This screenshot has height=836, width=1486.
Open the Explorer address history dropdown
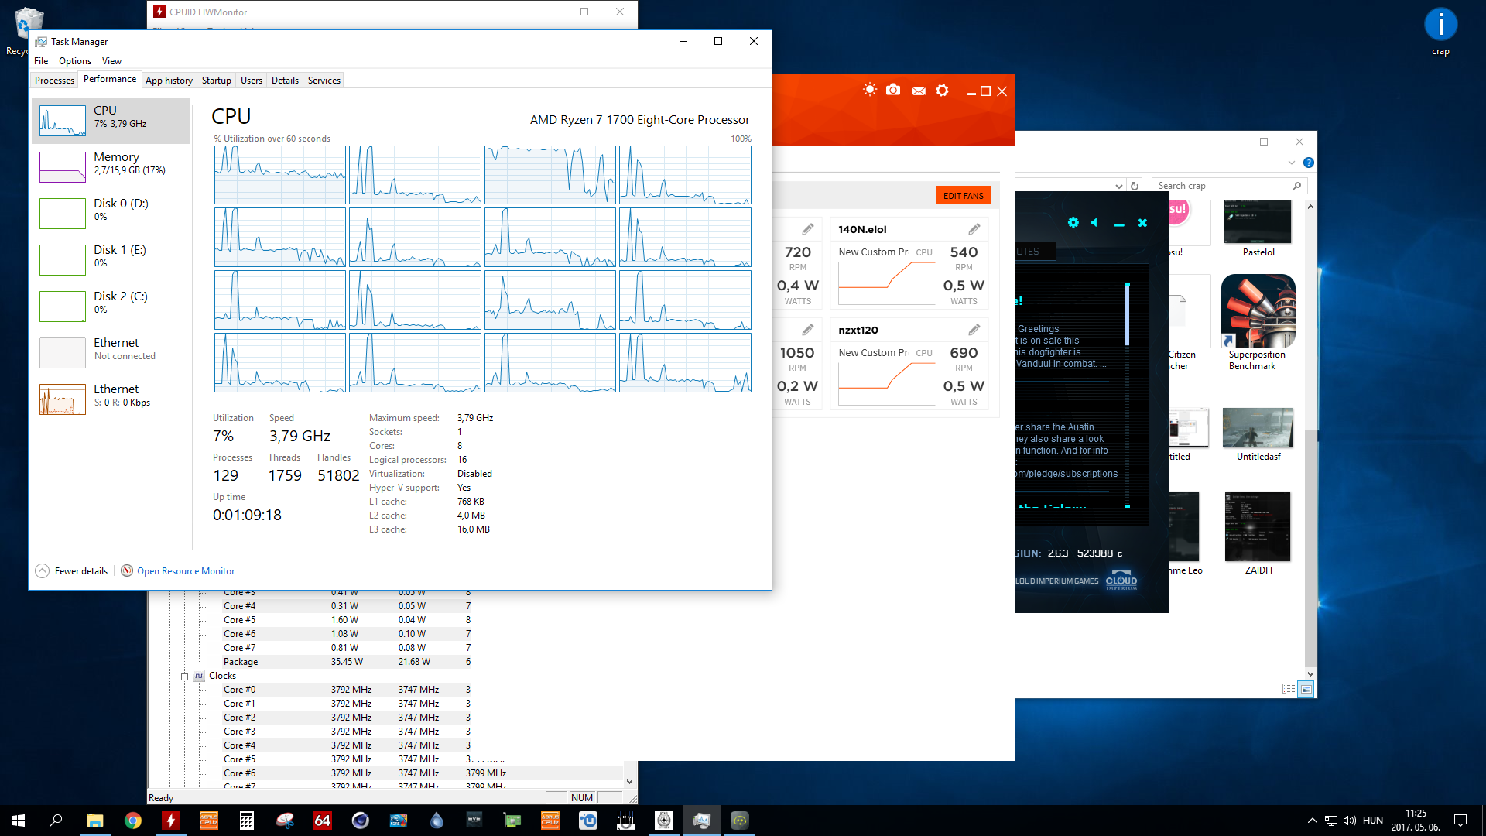point(1118,186)
